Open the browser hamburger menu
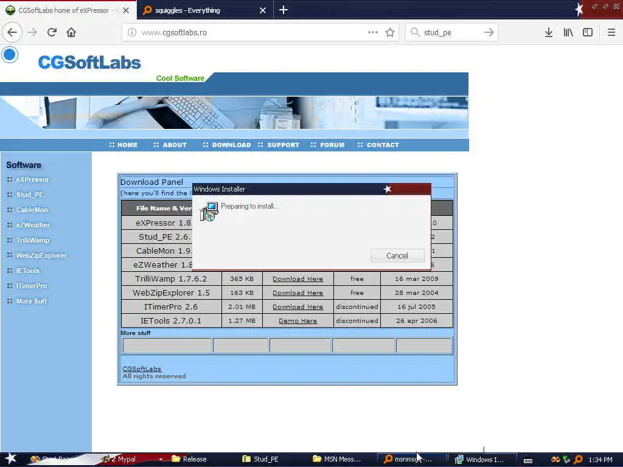The width and height of the screenshot is (623, 467). 611,32
